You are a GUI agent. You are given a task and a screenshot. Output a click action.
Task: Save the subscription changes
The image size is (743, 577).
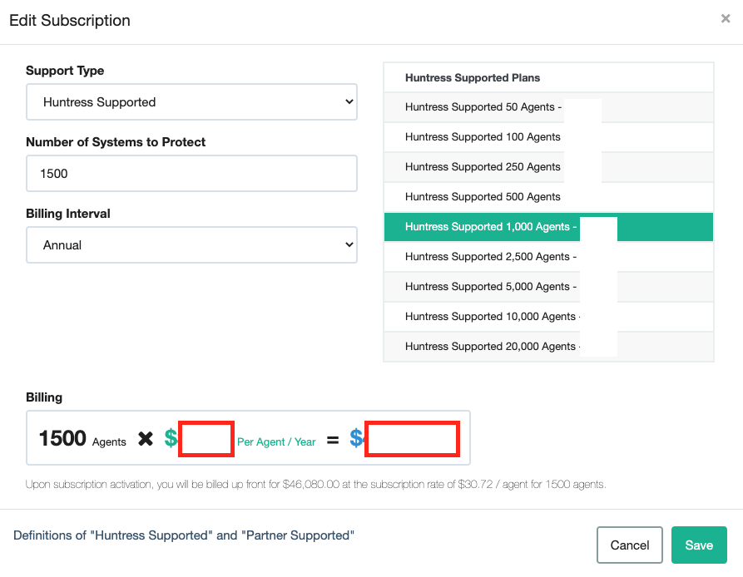[699, 545]
